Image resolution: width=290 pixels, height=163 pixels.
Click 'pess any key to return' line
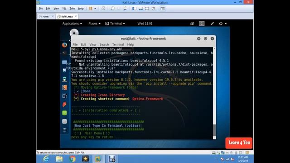96,137
